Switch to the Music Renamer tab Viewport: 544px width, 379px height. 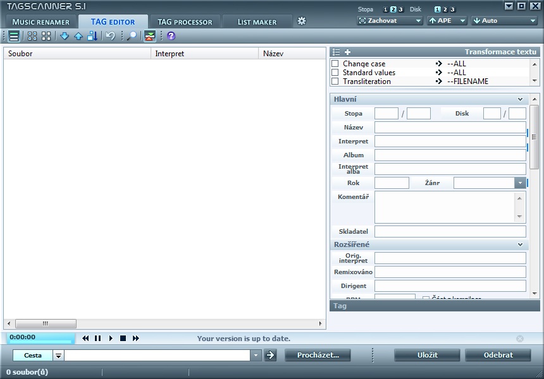tap(40, 22)
